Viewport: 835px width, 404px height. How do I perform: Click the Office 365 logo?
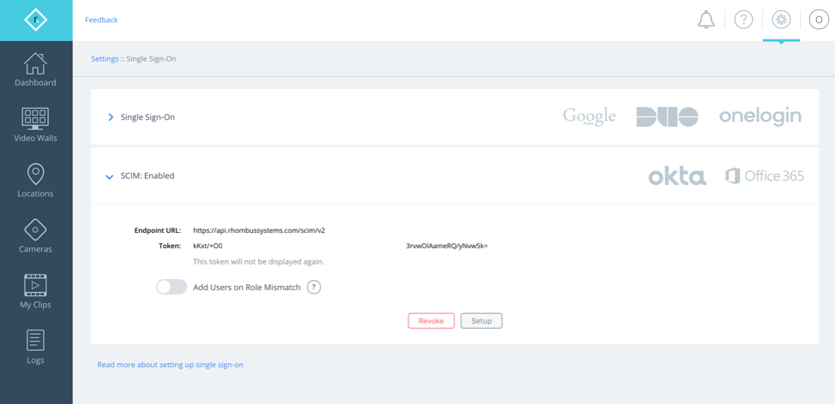765,176
